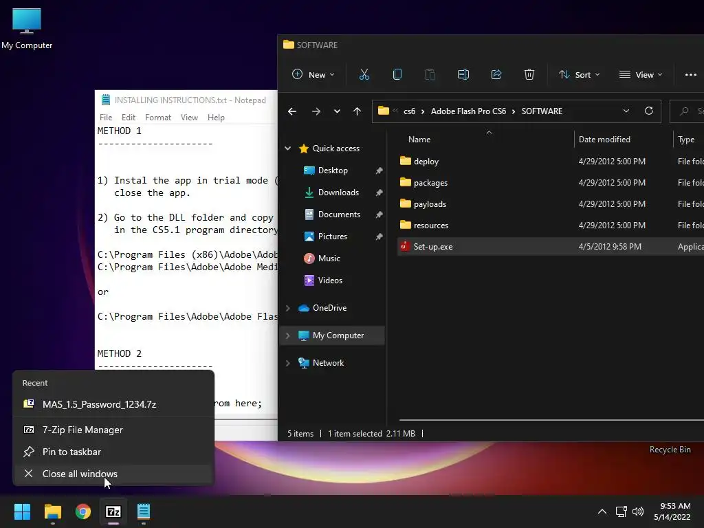Image resolution: width=704 pixels, height=528 pixels.
Task: Open the Windows Start button
Action: [22, 511]
